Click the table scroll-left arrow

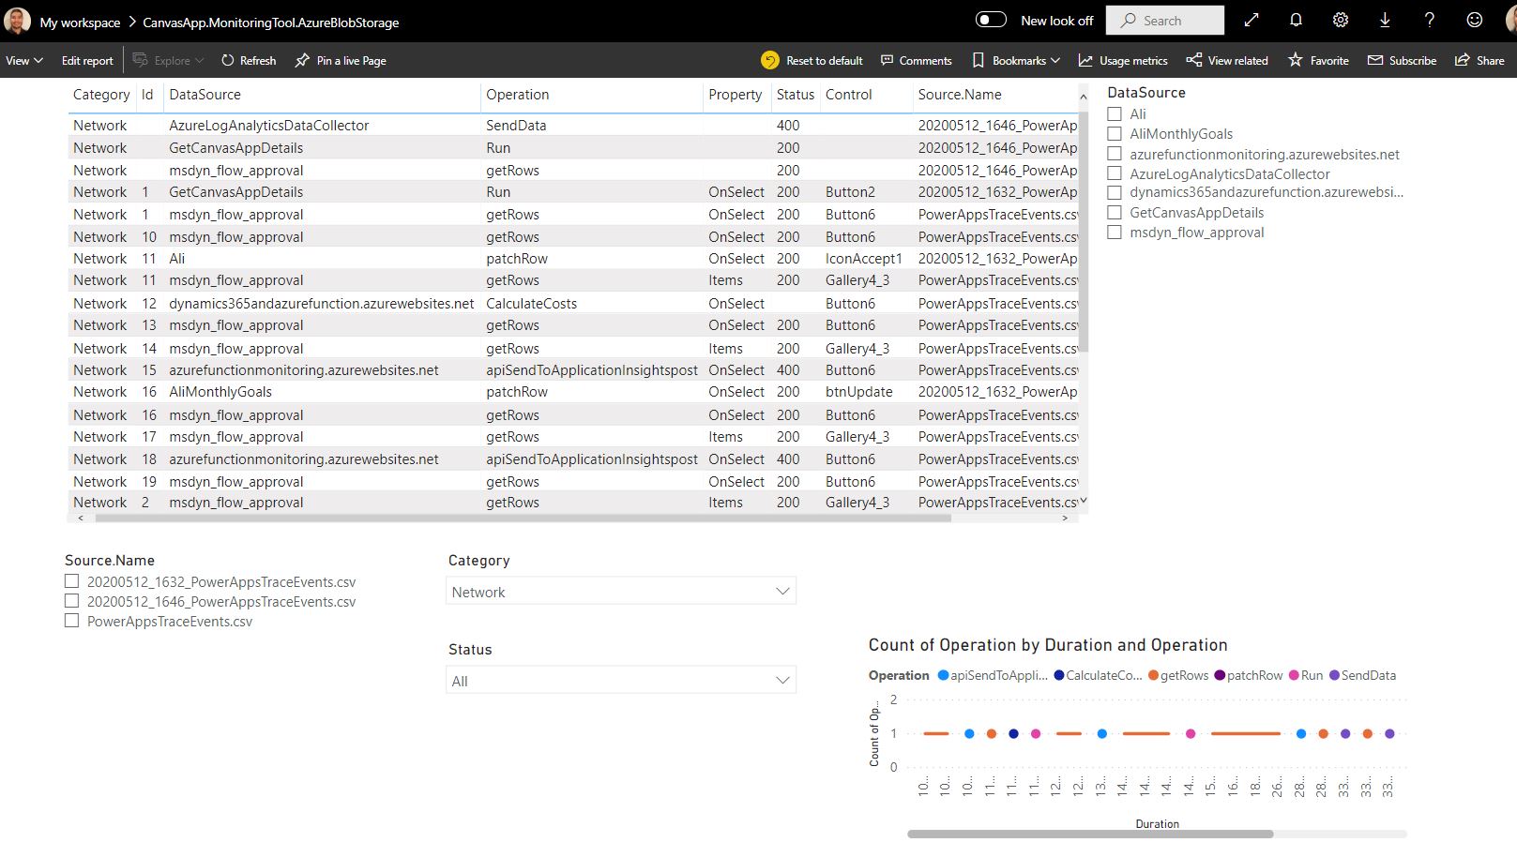click(x=81, y=518)
